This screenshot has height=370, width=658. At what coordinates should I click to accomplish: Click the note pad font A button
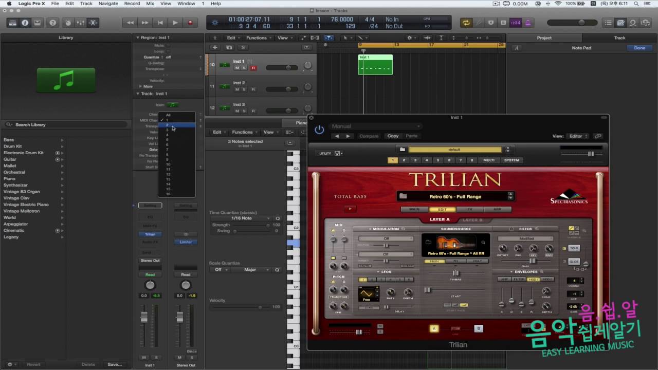pyautogui.click(x=516, y=48)
